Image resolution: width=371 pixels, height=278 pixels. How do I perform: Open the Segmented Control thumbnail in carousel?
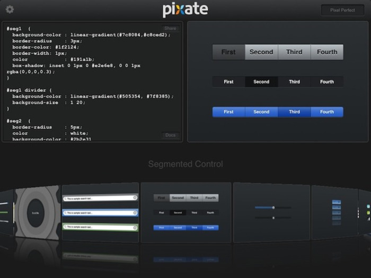click(186, 212)
